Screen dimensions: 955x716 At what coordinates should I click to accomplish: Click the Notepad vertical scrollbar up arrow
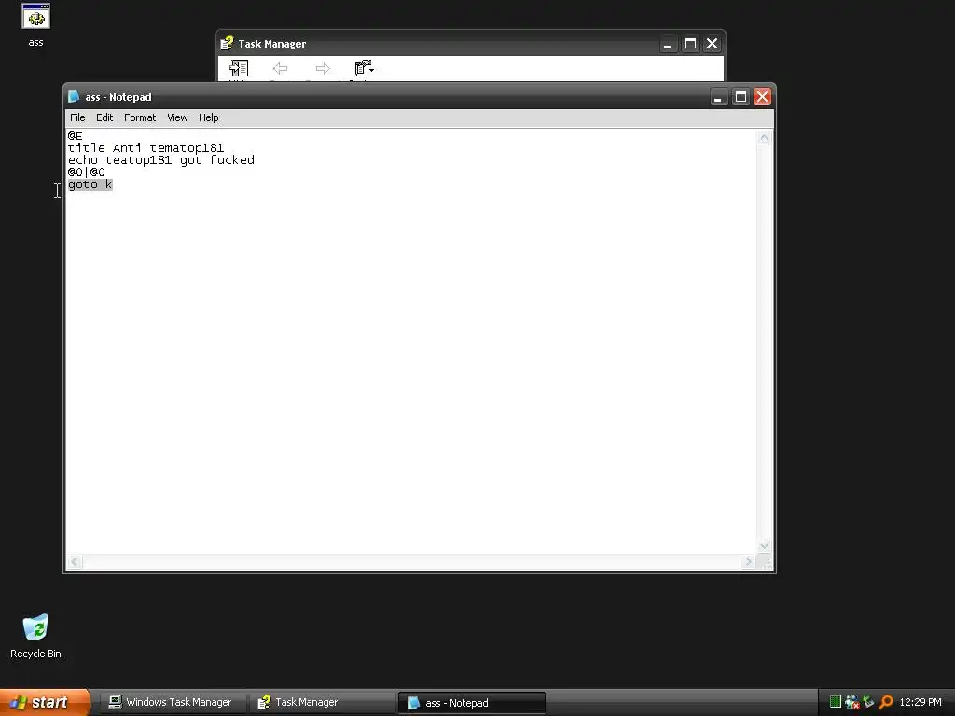coord(764,138)
